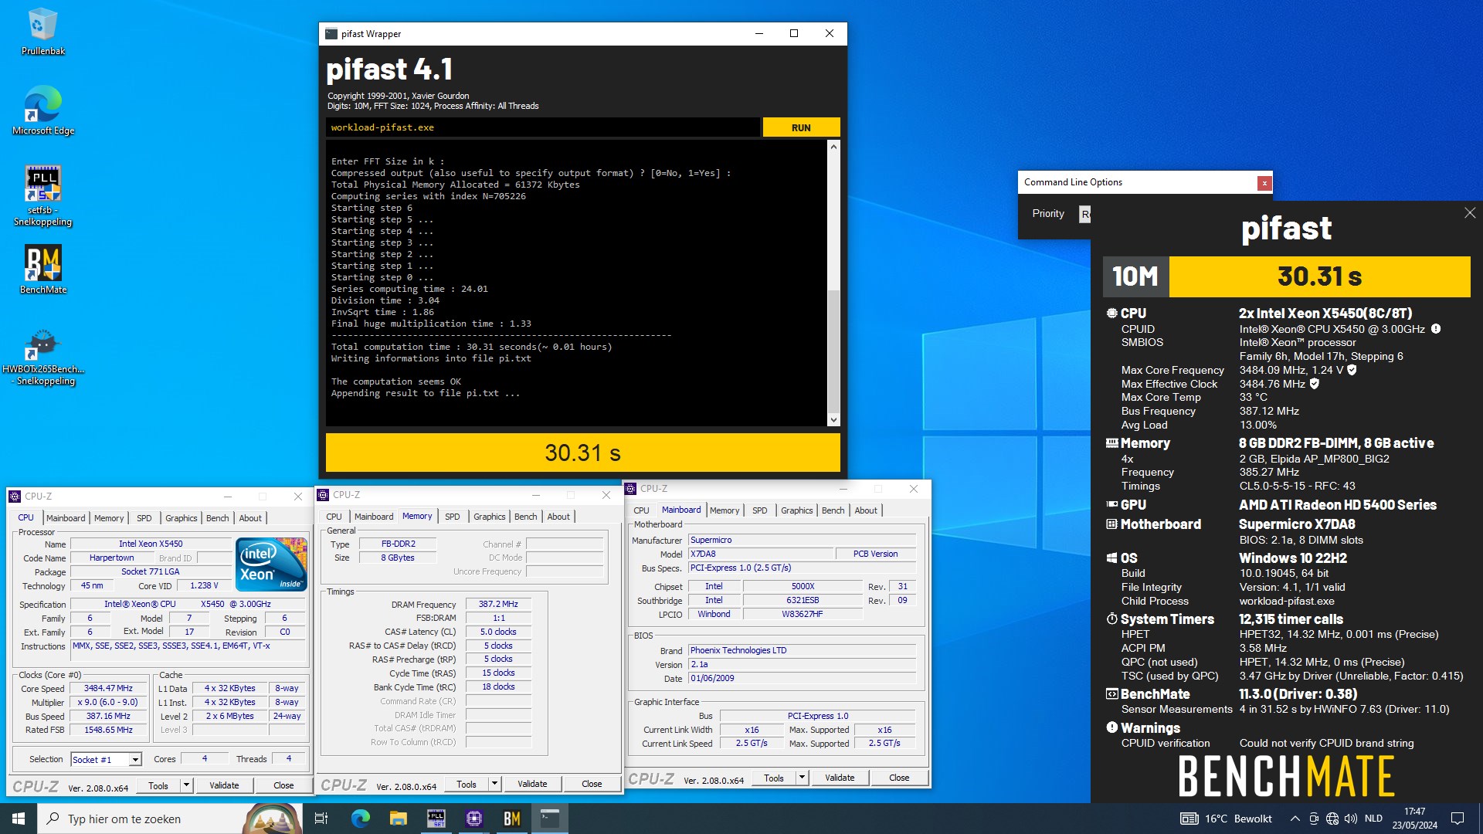
Task: Click Tools button in left CPU-Z window
Action: point(158,785)
